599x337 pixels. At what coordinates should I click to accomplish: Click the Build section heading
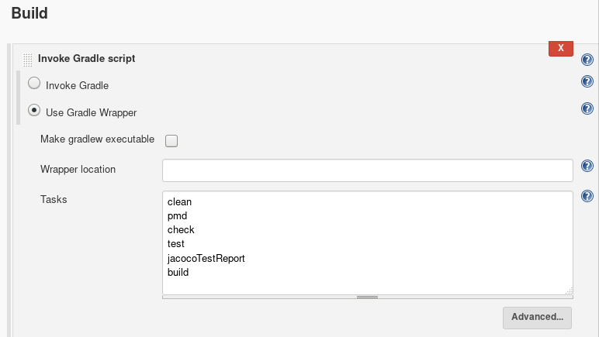pyautogui.click(x=29, y=13)
